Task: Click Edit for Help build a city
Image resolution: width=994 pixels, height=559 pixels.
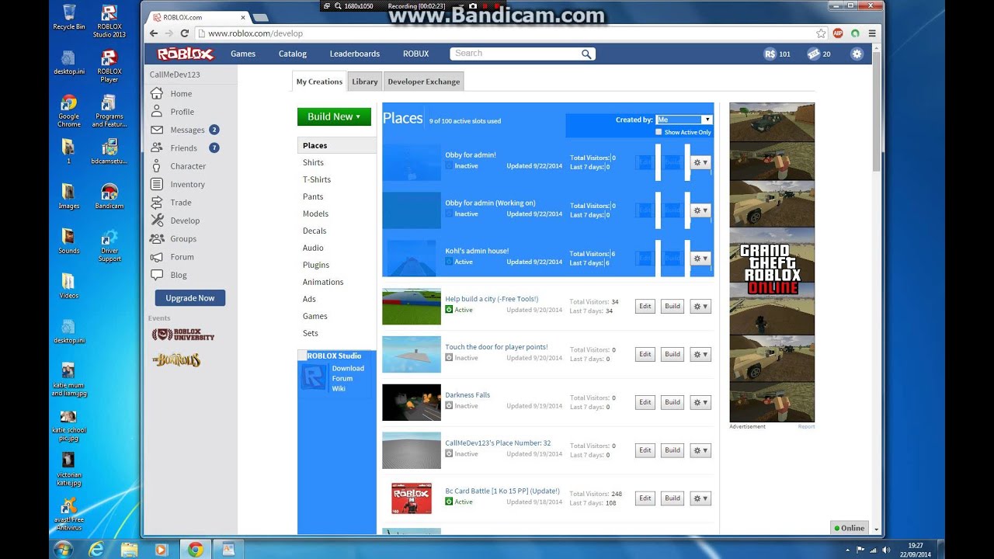Action: (x=645, y=307)
